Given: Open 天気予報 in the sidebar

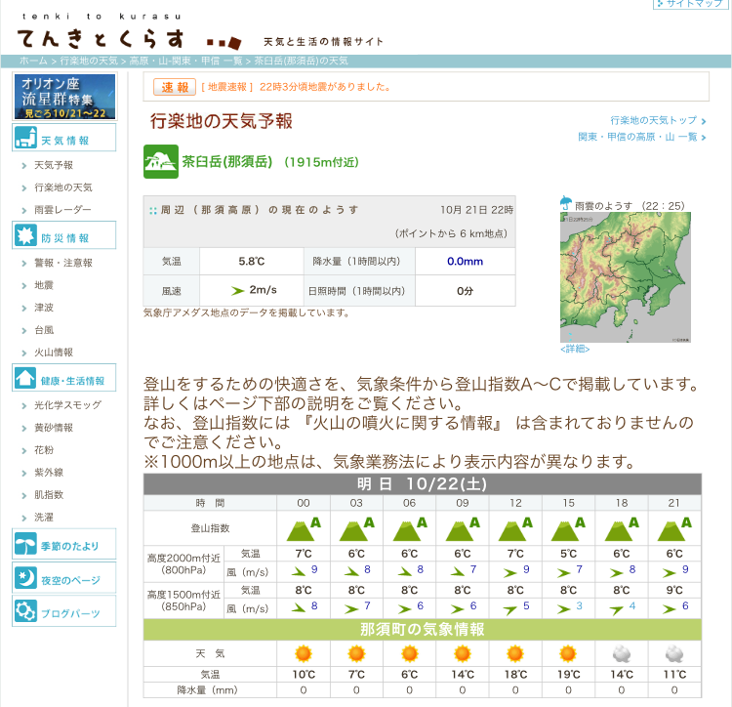Looking at the screenshot, I should pyautogui.click(x=54, y=165).
